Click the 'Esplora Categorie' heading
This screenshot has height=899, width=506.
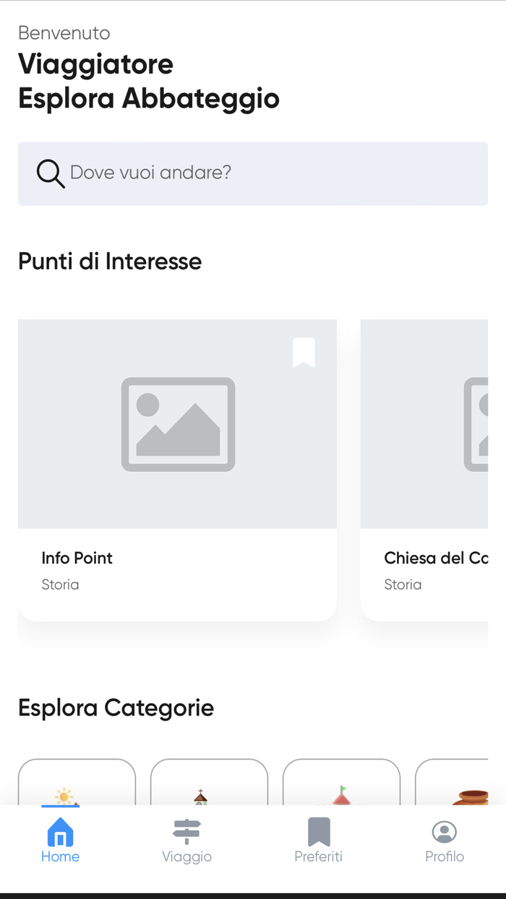[x=116, y=707]
